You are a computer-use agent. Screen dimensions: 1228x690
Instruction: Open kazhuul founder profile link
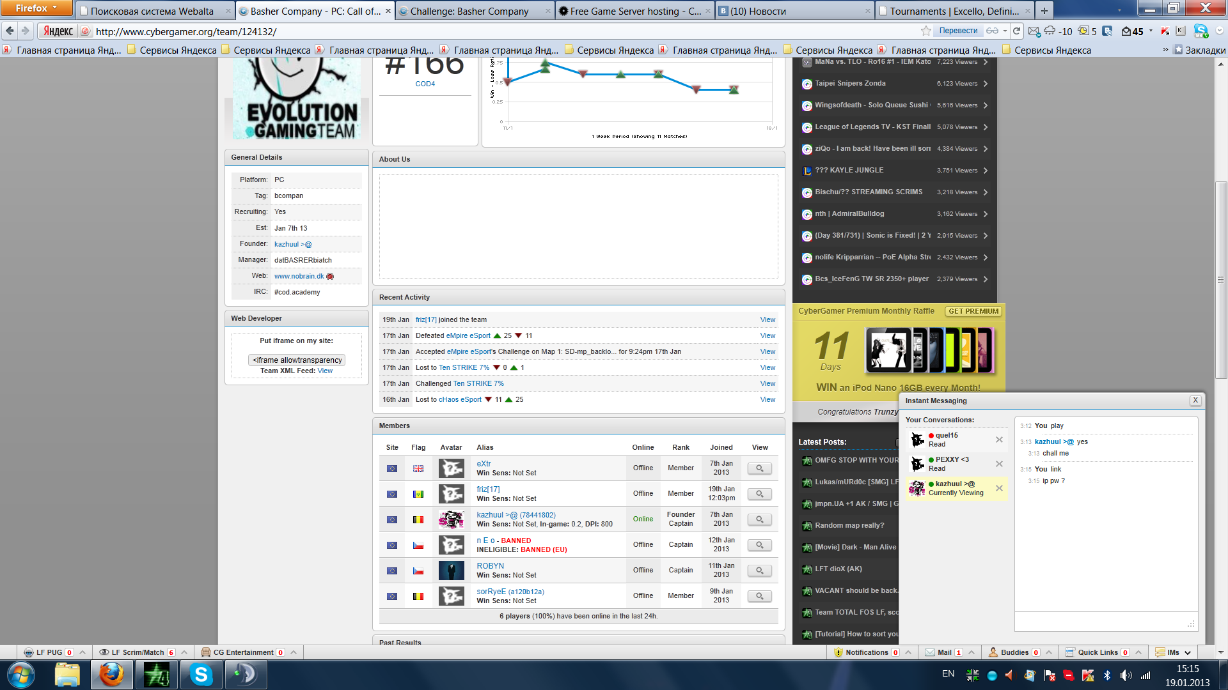click(x=293, y=244)
